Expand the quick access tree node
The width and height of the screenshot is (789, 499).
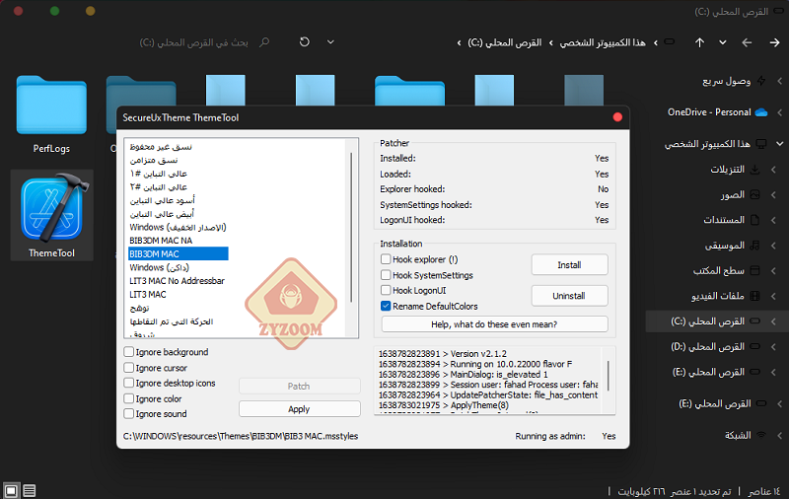tap(779, 81)
